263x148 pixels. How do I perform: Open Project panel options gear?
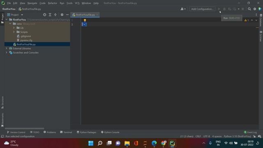(x=62, y=15)
